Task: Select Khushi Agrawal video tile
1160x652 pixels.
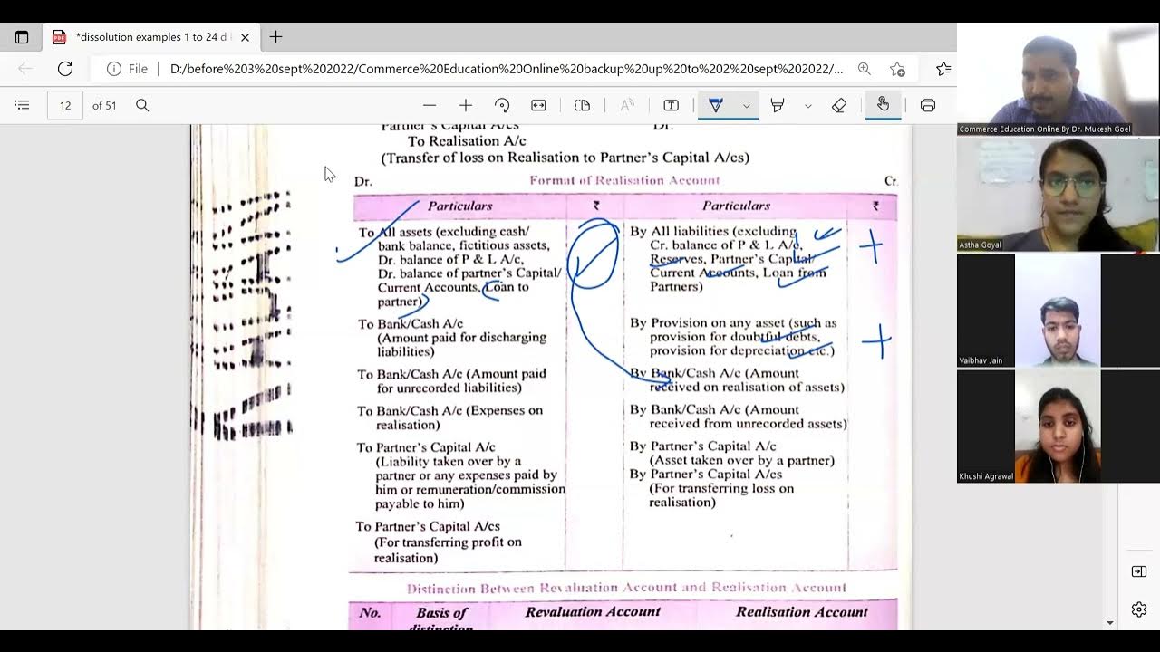Action: 1058,426
